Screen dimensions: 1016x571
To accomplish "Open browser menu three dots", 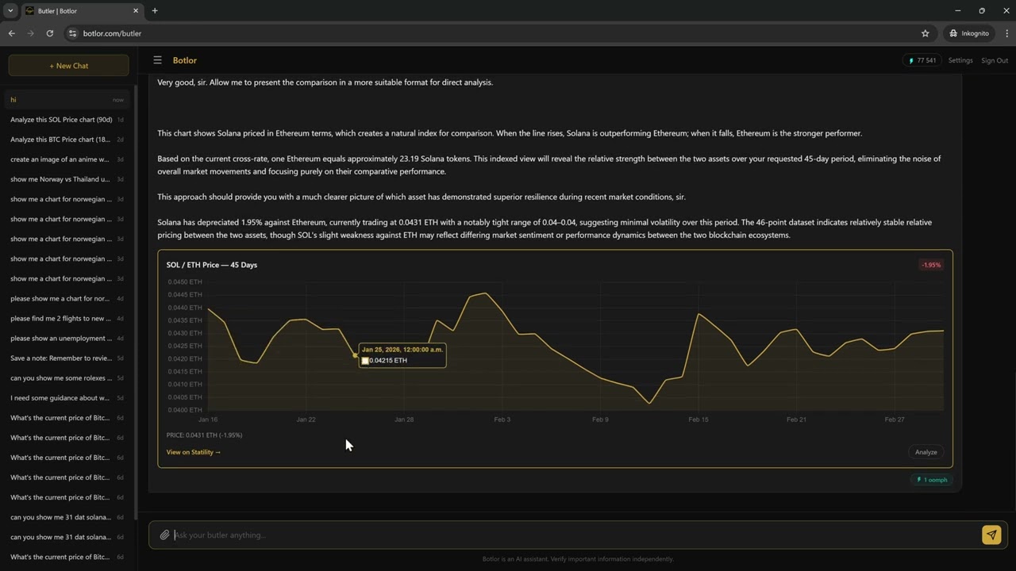I will coord(1007,33).
